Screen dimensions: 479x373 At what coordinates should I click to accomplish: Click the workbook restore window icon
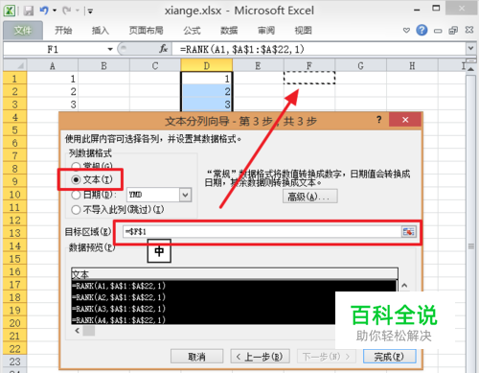pyautogui.click(x=453, y=31)
